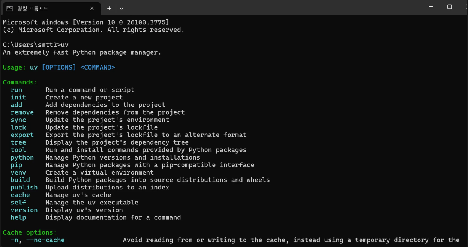Click the 'C:\Users\smtt2>uv' prompt line
The width and height of the screenshot is (468, 247).
[x=36, y=45]
